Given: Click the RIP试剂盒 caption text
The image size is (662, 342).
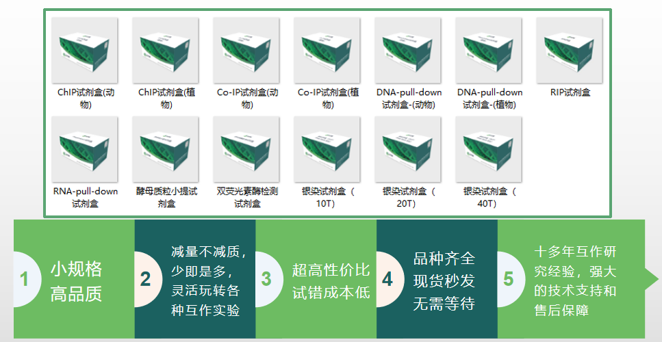Looking at the screenshot, I should (x=570, y=92).
